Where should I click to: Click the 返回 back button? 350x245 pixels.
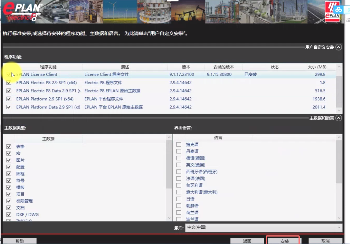(247, 241)
